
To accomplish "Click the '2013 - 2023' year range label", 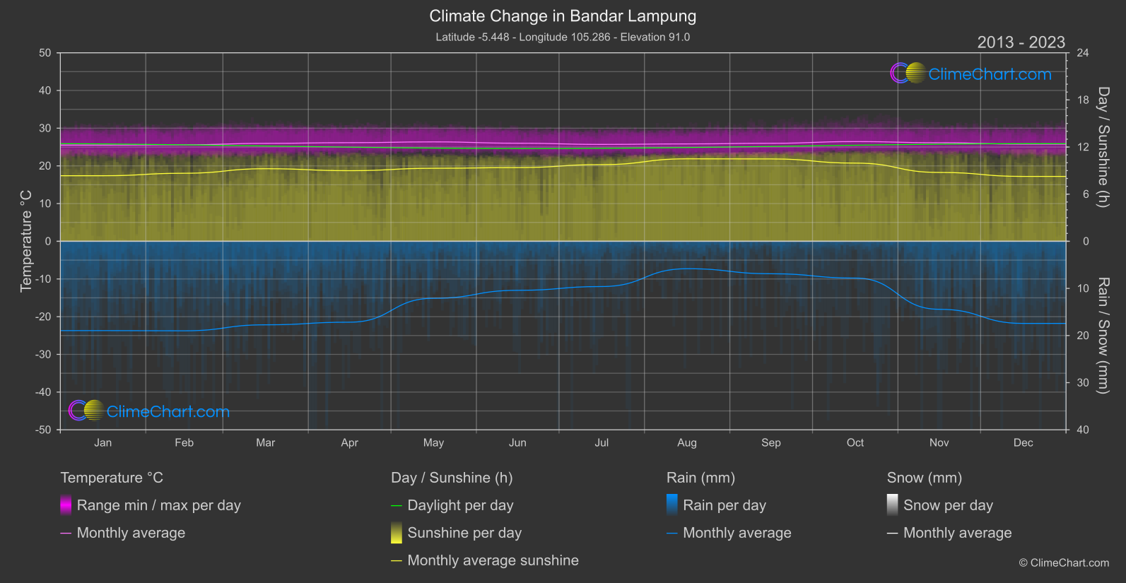I will (1021, 42).
